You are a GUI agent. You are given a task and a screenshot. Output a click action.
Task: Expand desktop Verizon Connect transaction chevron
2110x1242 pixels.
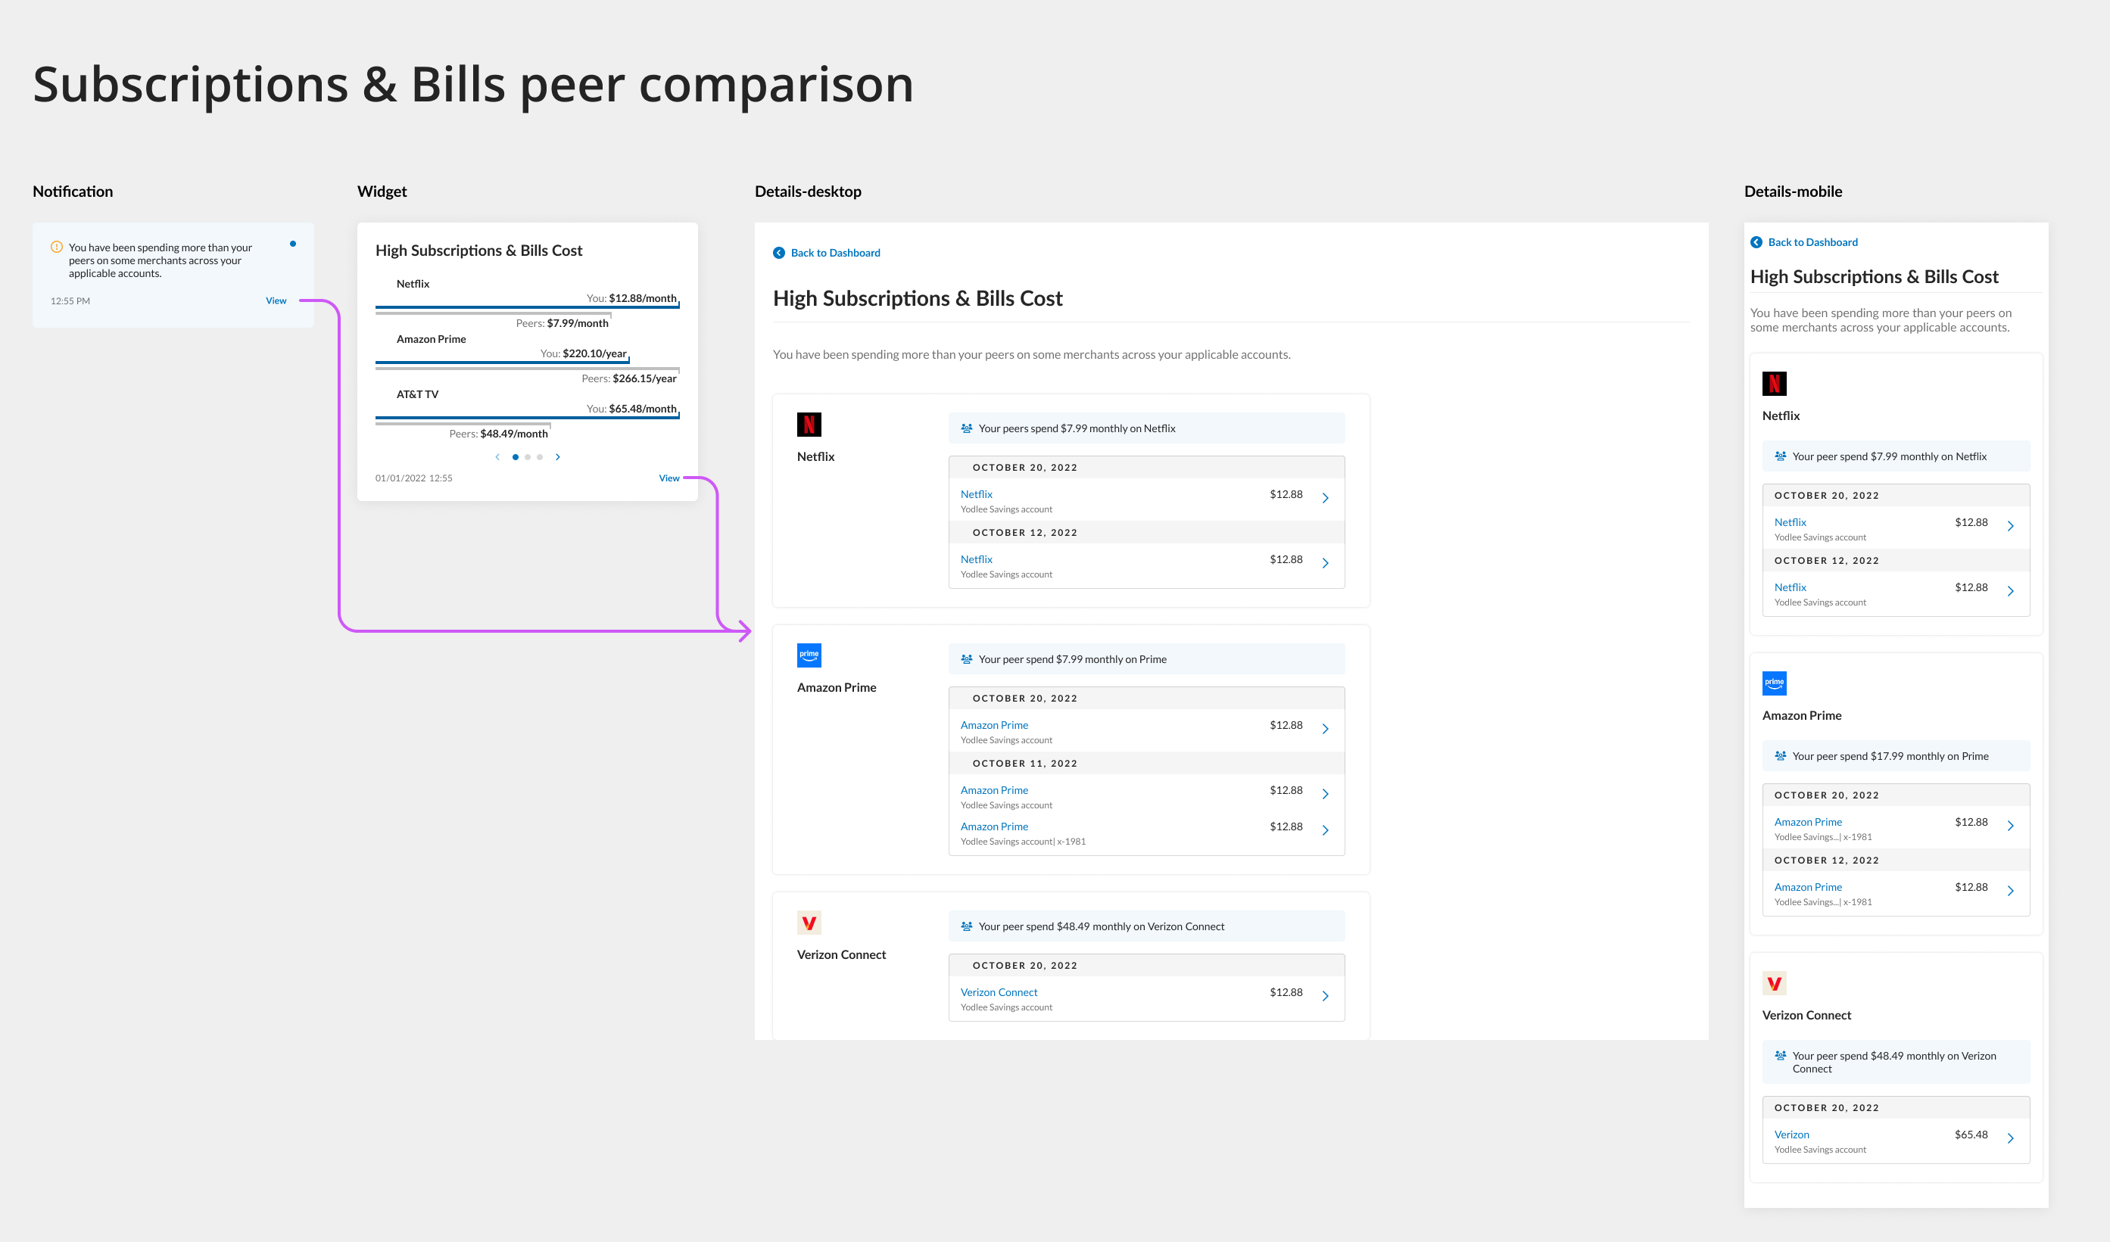(1326, 996)
